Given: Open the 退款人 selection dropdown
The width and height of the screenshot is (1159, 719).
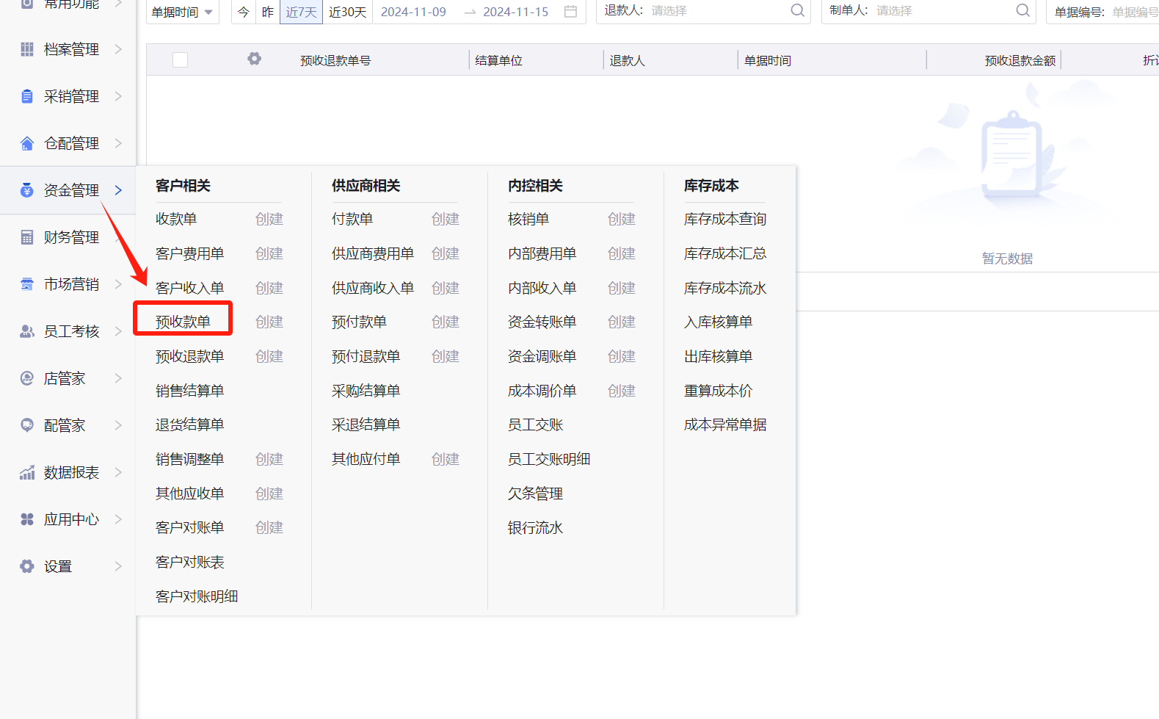Looking at the screenshot, I should coord(719,11).
